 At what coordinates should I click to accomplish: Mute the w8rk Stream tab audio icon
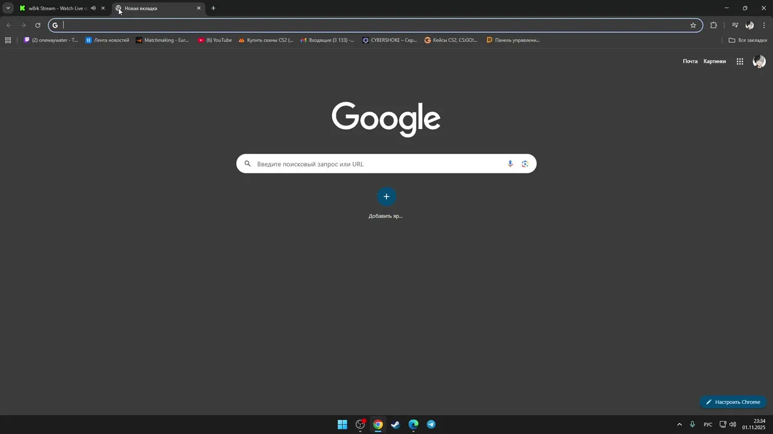93,8
